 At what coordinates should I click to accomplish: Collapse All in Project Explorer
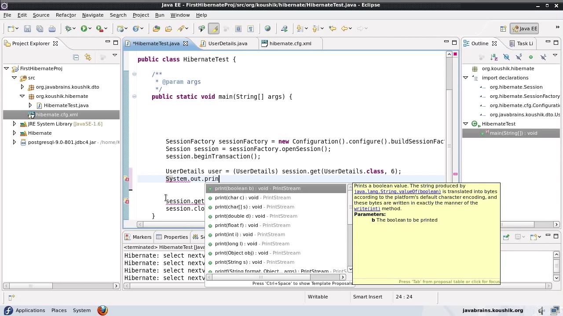pyautogui.click(x=76, y=57)
